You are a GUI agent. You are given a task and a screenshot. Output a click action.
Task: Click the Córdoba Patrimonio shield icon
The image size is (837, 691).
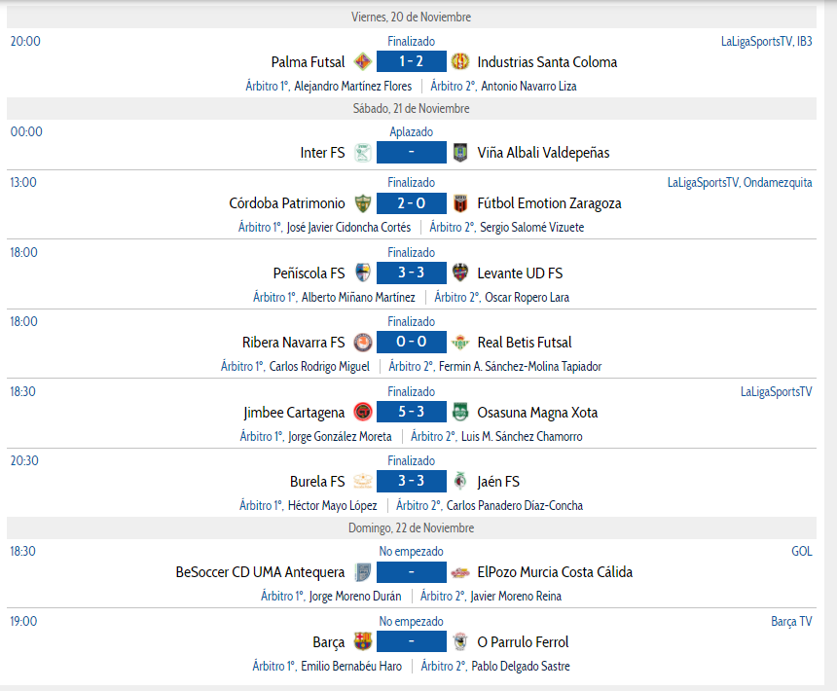363,203
